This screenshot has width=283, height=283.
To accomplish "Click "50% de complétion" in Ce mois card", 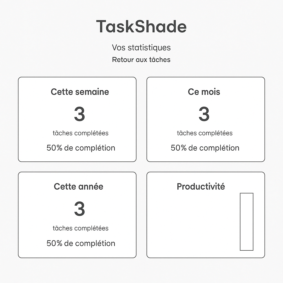I will (205, 148).
